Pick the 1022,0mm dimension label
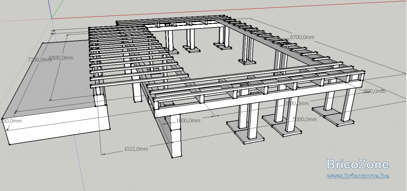This screenshot has height=191, width=407. [x=136, y=149]
